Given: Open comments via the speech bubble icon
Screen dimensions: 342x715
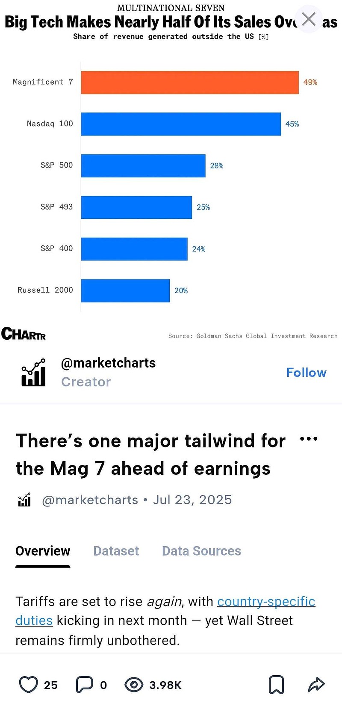Looking at the screenshot, I should [x=84, y=685].
